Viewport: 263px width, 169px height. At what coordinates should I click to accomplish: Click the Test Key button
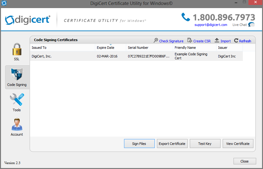[205, 144]
